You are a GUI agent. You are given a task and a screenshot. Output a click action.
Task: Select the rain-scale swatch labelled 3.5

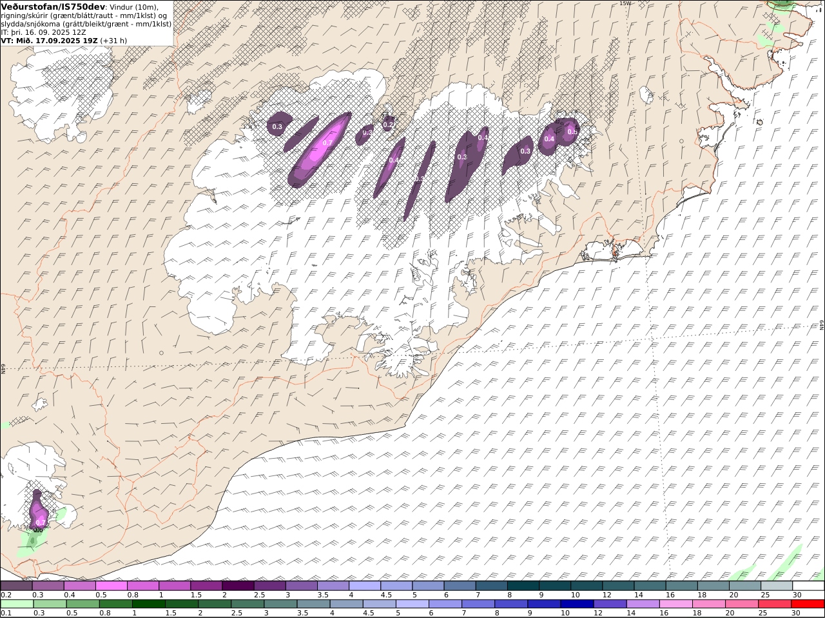(x=313, y=604)
